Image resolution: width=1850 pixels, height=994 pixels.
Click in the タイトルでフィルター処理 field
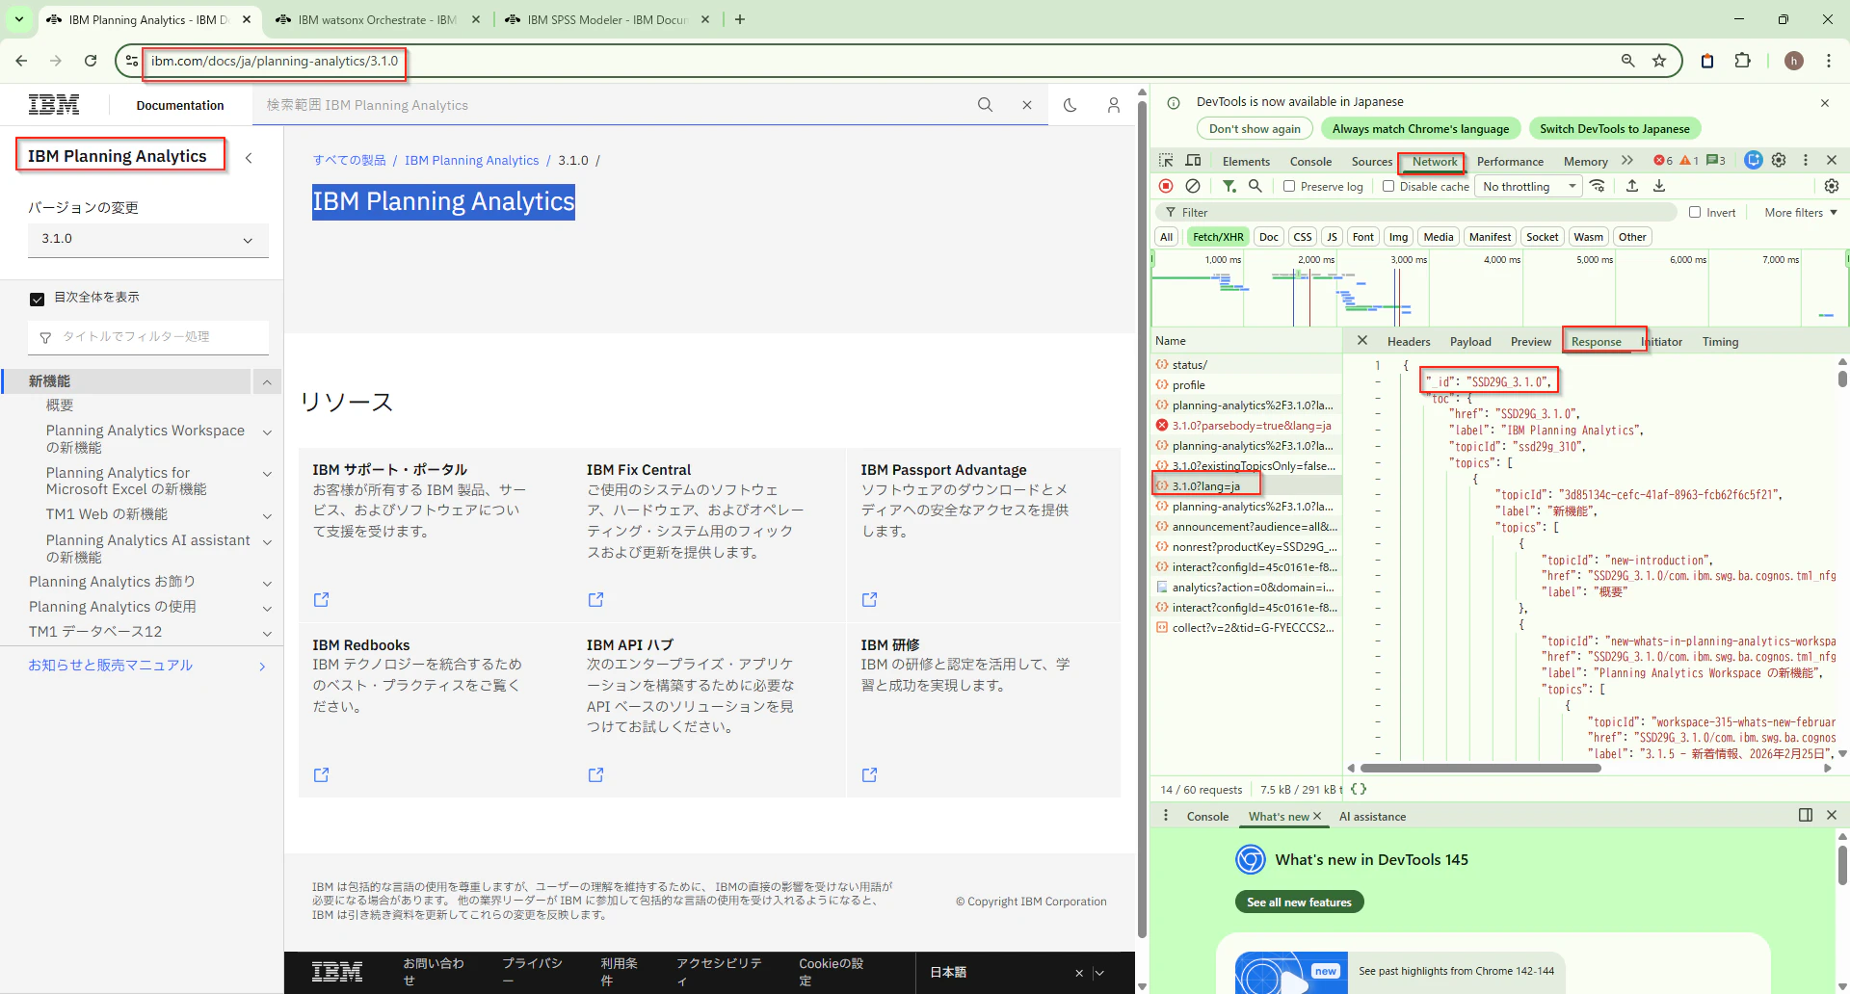coord(148,337)
